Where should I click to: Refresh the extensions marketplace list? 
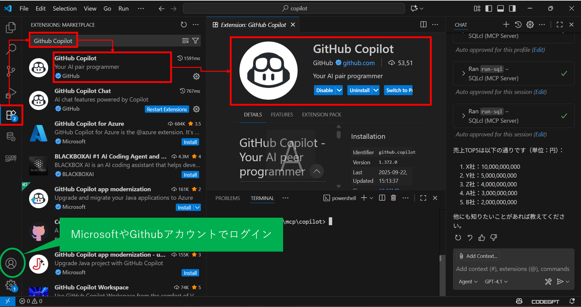coord(184,25)
